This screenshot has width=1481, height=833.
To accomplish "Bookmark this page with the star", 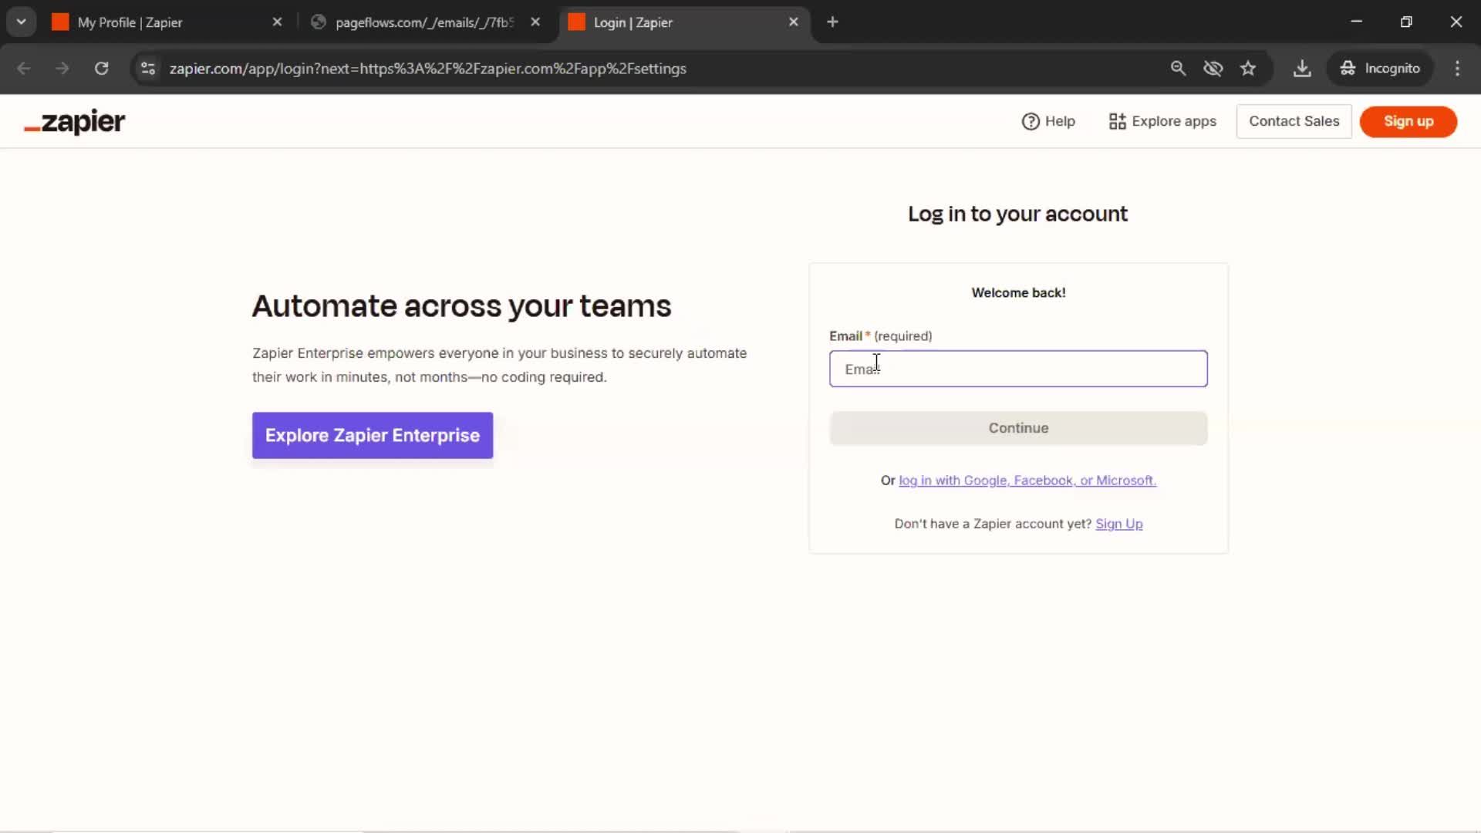I will 1248,69.
